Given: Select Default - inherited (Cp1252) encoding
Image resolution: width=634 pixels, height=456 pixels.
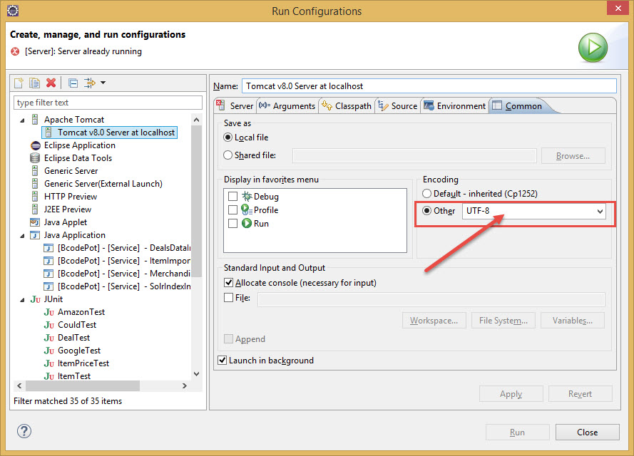Looking at the screenshot, I should click(427, 194).
